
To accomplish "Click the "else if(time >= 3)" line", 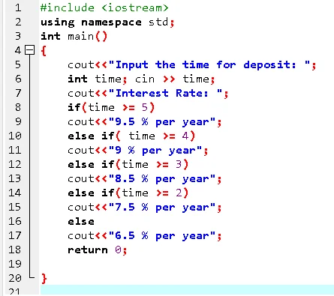I will tap(128, 165).
